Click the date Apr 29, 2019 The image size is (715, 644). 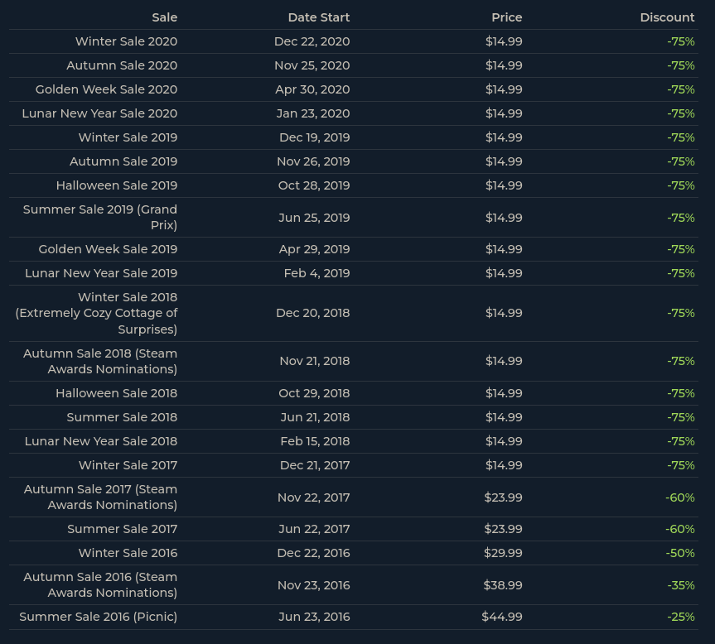[x=314, y=249]
